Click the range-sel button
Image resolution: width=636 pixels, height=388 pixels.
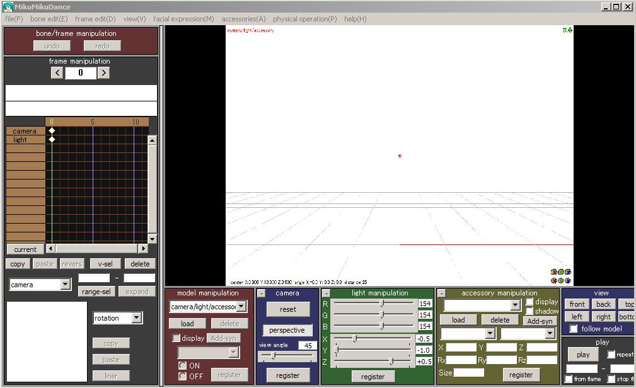[x=96, y=292]
